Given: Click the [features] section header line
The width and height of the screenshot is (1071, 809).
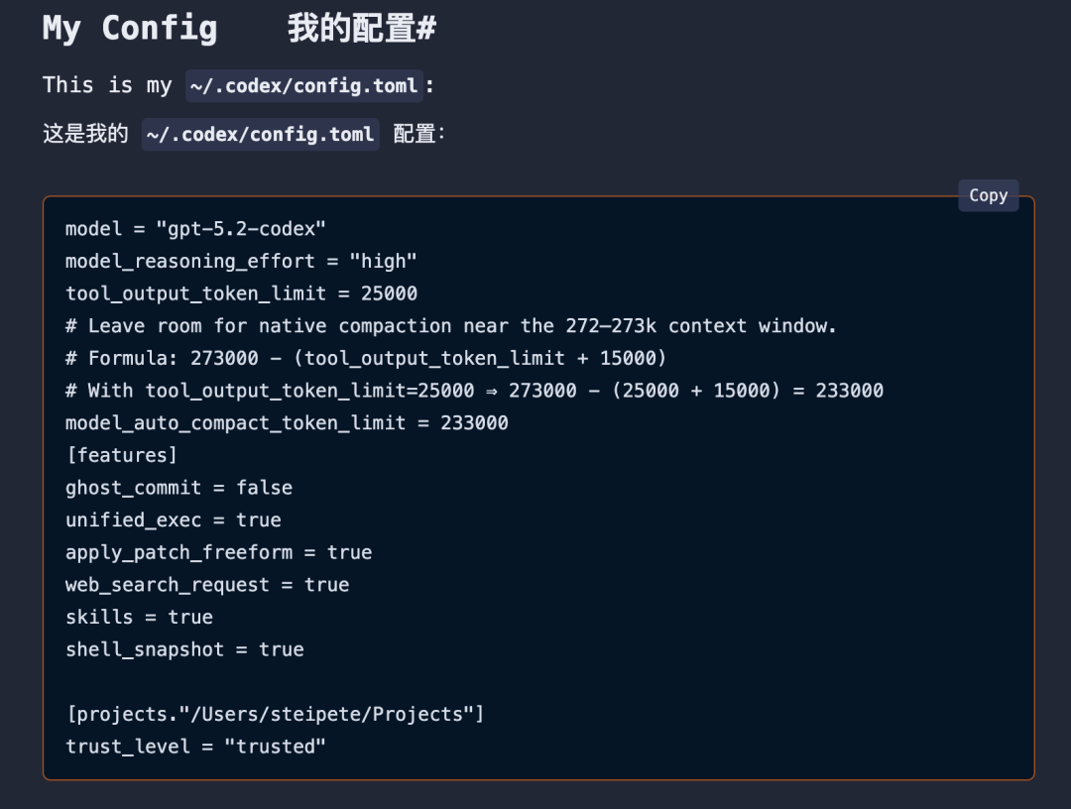Looking at the screenshot, I should click(122, 455).
